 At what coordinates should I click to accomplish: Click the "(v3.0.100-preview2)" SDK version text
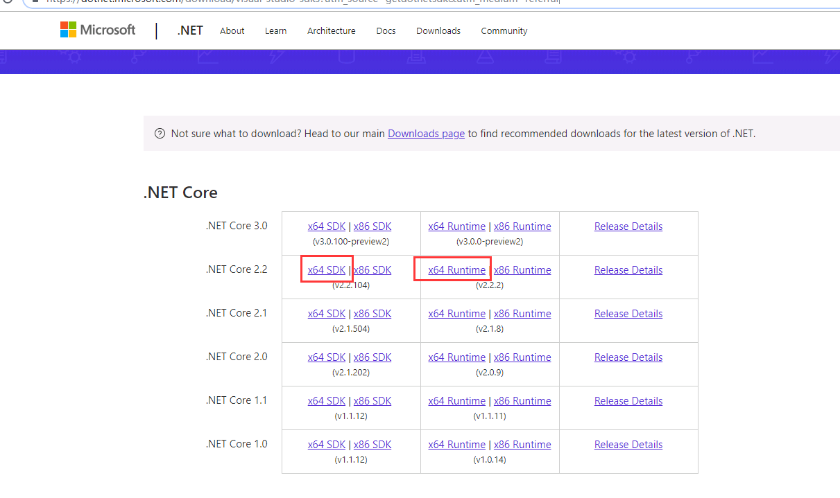351,242
